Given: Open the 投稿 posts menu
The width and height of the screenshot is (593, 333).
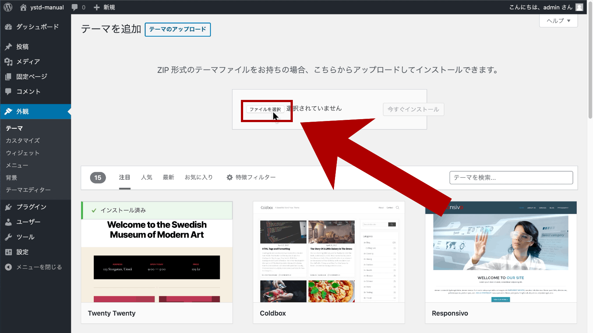Looking at the screenshot, I should point(36,47).
